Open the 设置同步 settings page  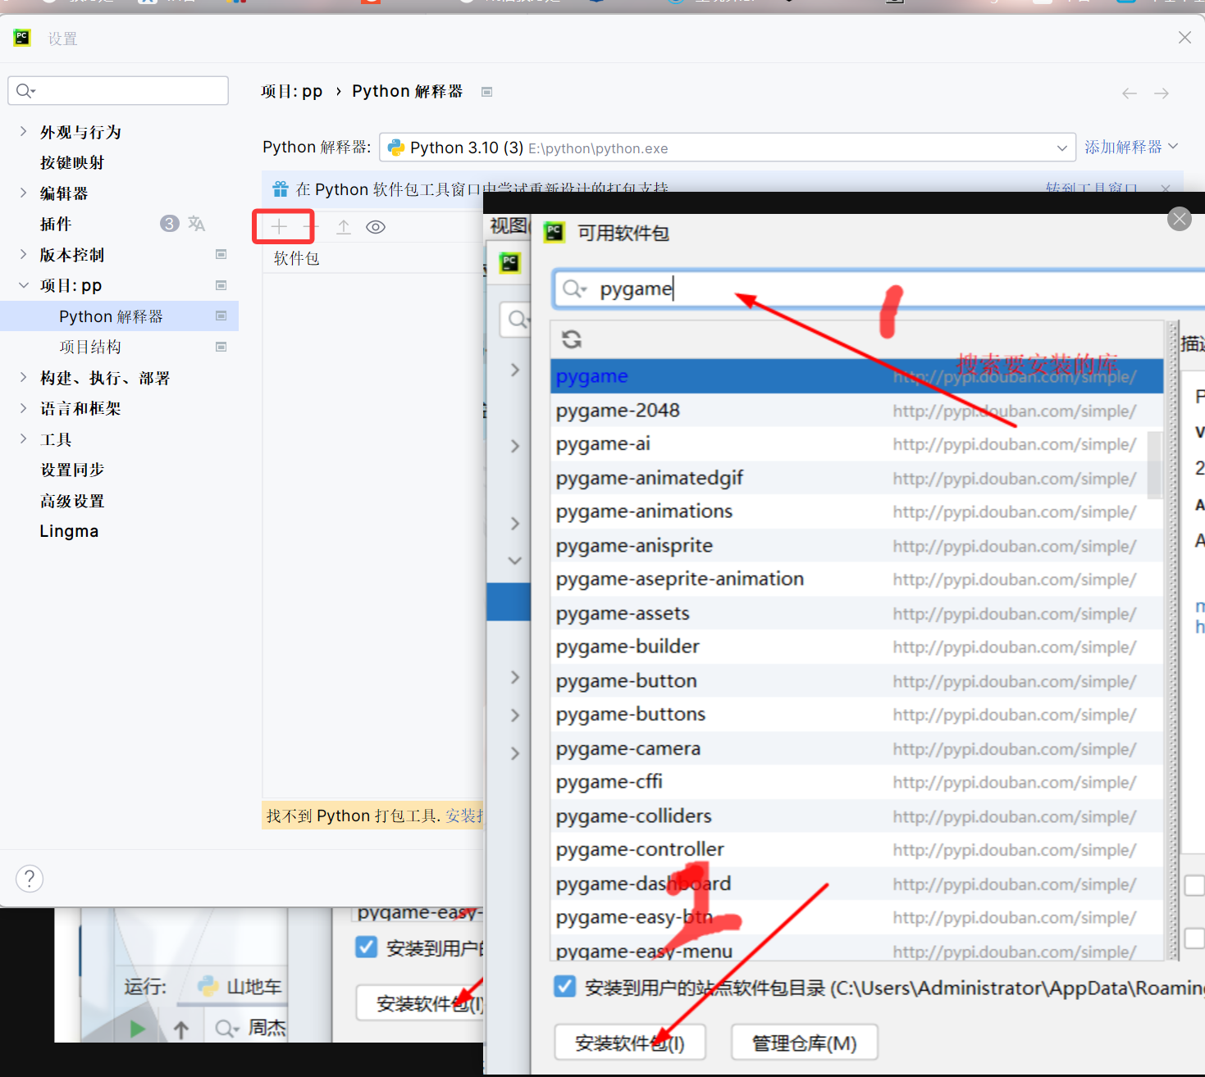pyautogui.click(x=72, y=470)
